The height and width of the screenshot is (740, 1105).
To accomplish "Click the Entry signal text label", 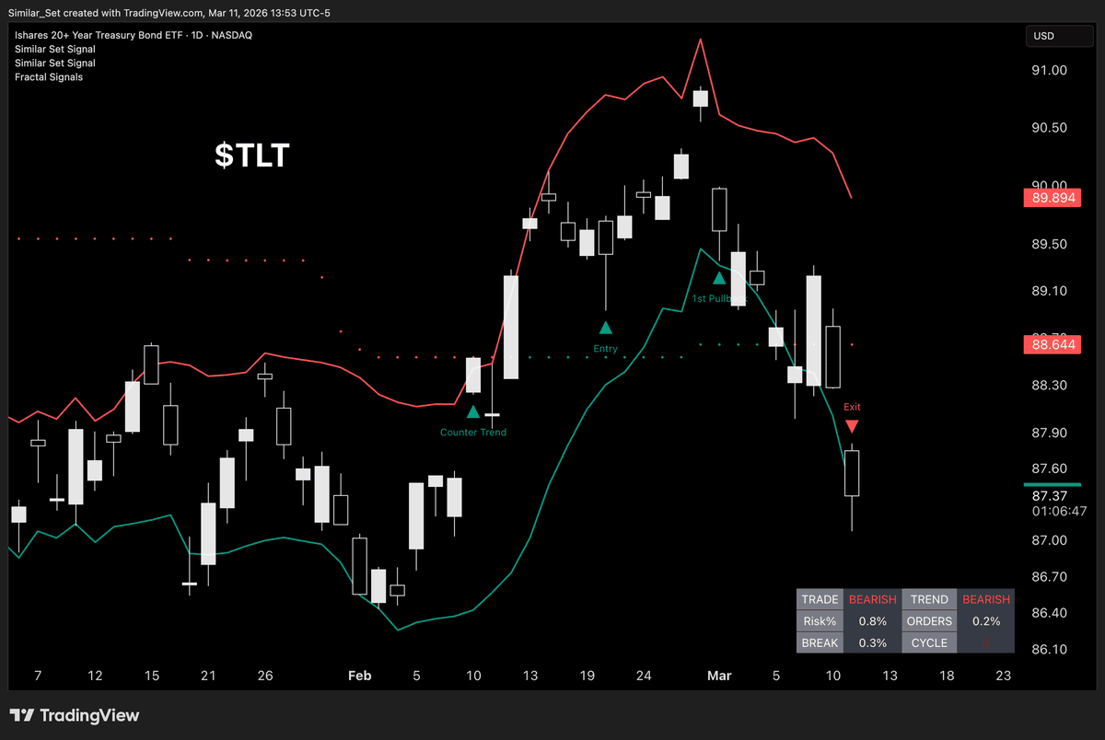I will coord(606,349).
